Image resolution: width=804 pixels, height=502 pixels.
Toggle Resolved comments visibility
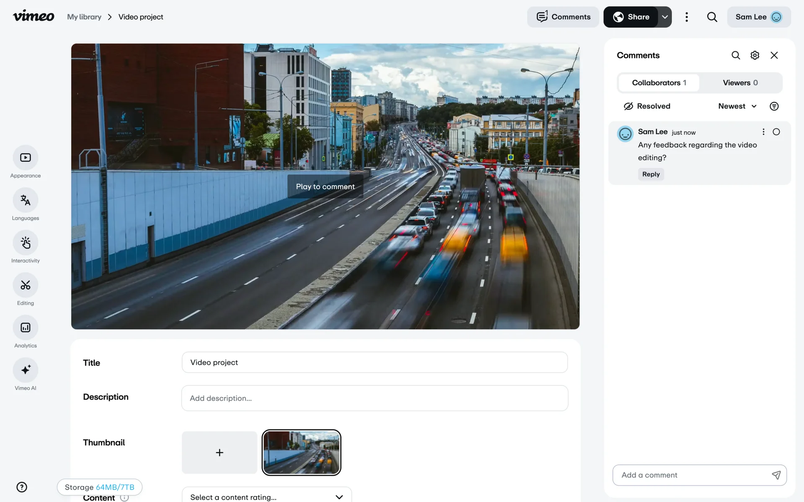[647, 106]
